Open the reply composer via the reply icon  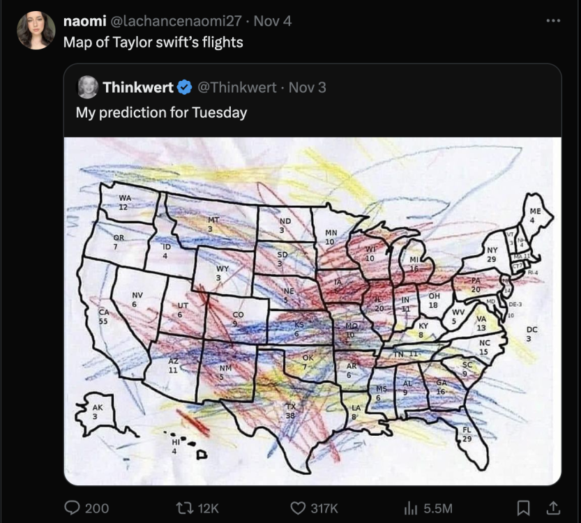72,508
